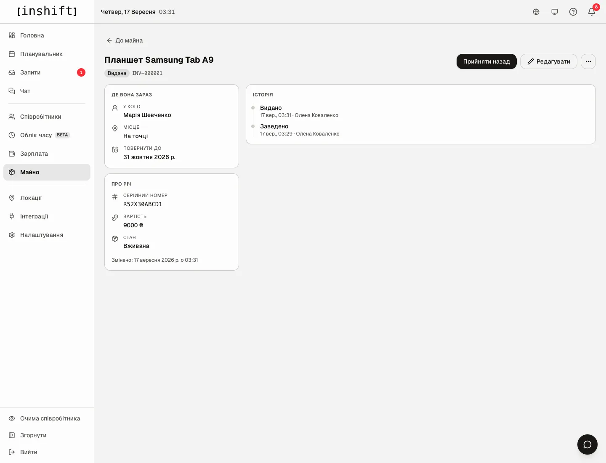Open Локації section
Image resolution: width=606 pixels, height=463 pixels.
(47, 198)
